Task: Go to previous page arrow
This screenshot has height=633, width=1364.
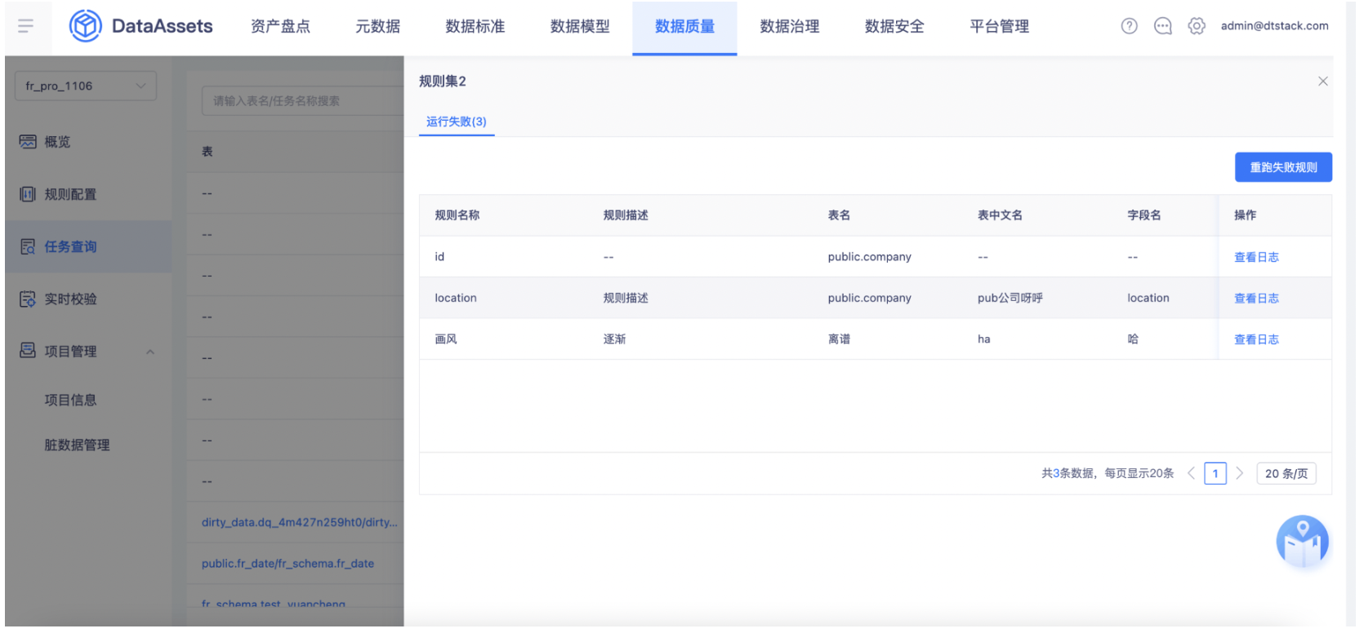Action: click(x=1192, y=473)
